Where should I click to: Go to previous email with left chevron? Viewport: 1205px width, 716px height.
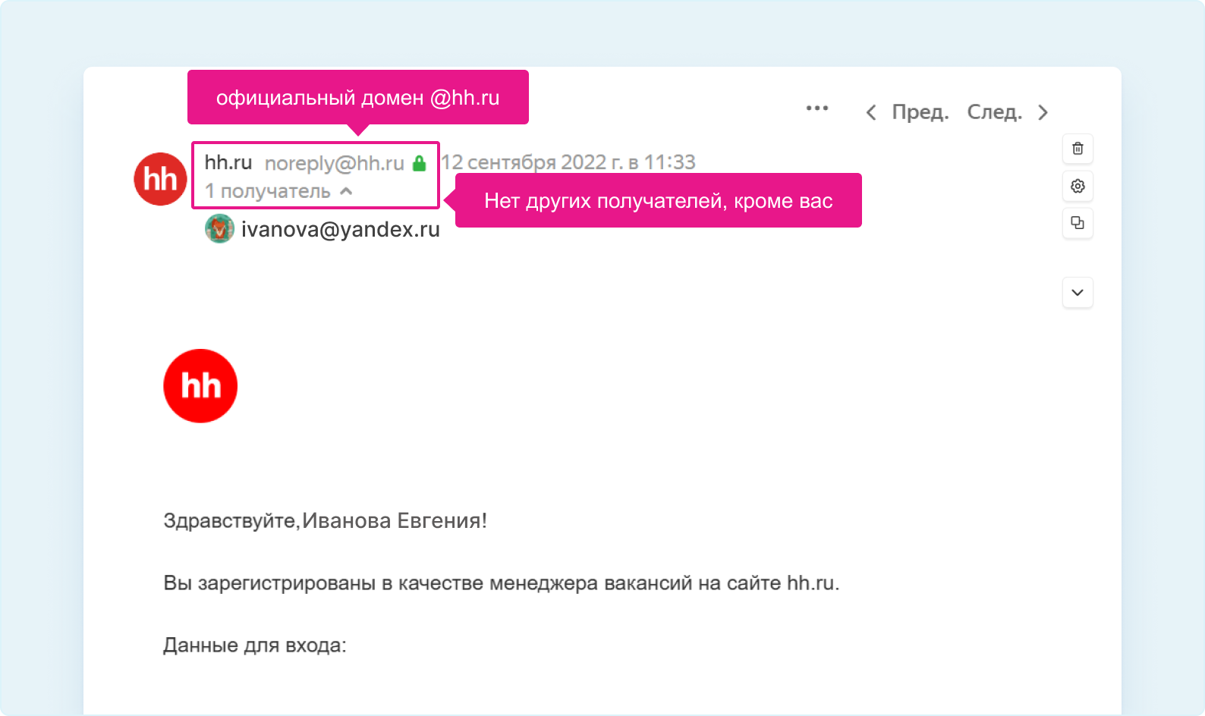pos(871,113)
